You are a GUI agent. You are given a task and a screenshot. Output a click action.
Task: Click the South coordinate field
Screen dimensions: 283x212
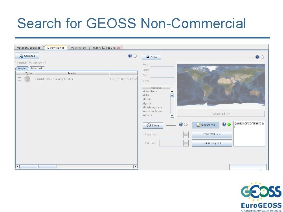pos(162,70)
